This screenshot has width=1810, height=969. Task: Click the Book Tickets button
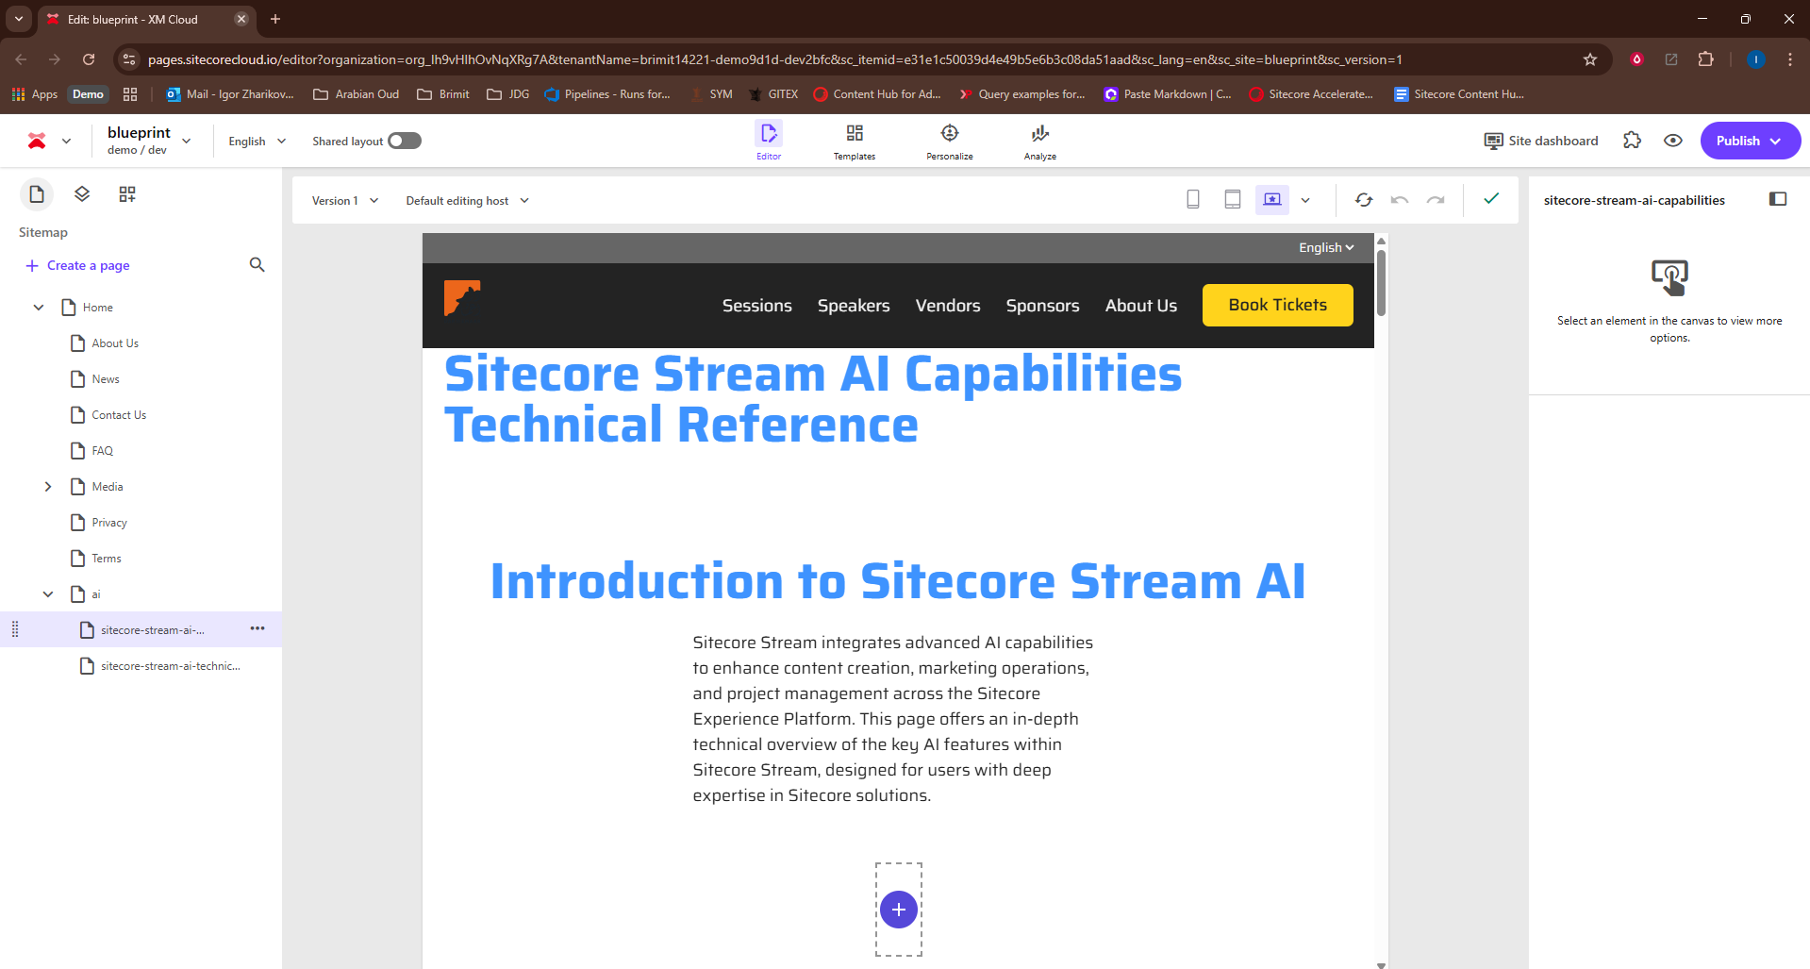[1278, 305]
